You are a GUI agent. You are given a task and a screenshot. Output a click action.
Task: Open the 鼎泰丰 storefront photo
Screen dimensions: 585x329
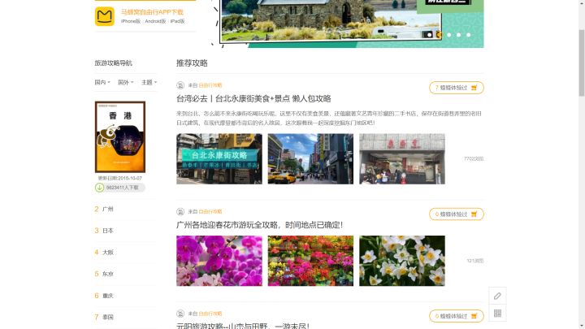click(402, 159)
